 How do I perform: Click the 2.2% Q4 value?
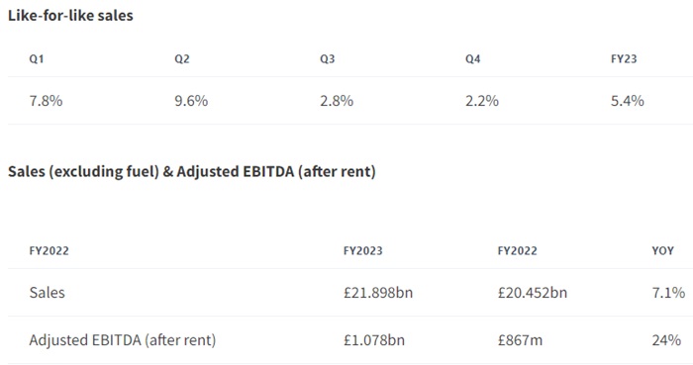pos(482,101)
